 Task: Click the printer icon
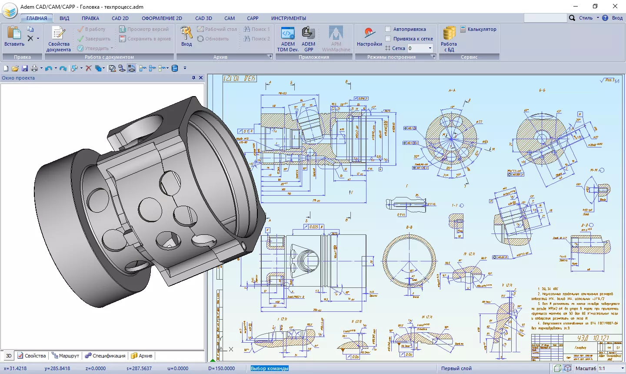(34, 68)
